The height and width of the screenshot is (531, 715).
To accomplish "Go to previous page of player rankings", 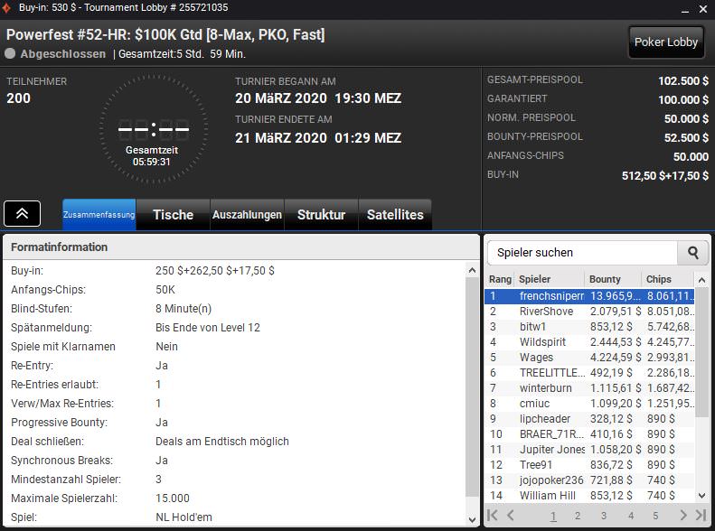I will pyautogui.click(x=511, y=516).
